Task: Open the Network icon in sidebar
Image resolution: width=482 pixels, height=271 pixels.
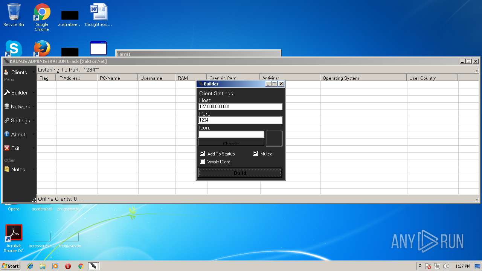Action: coord(6,106)
